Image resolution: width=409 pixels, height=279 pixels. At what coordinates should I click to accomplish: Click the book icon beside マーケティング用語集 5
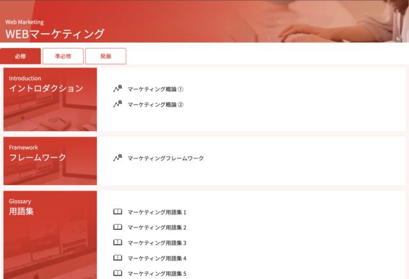click(x=118, y=273)
